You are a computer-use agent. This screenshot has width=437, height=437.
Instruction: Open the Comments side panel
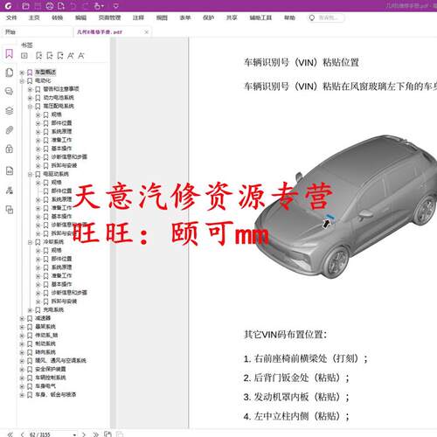(x=10, y=92)
